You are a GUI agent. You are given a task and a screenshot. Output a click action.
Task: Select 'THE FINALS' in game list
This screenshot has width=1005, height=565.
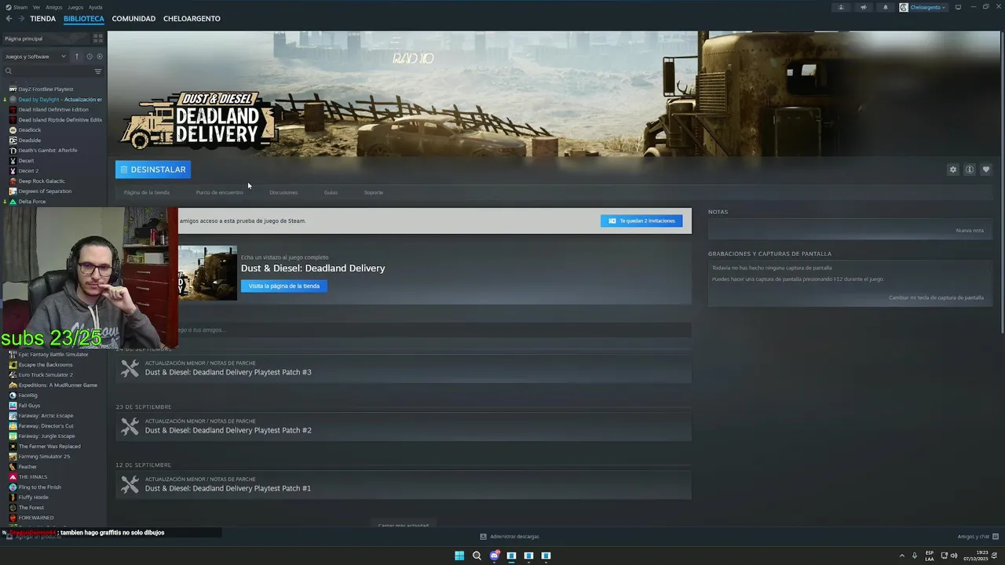33,477
